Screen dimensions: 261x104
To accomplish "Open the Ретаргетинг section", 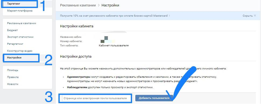I will (x=15, y=44).
